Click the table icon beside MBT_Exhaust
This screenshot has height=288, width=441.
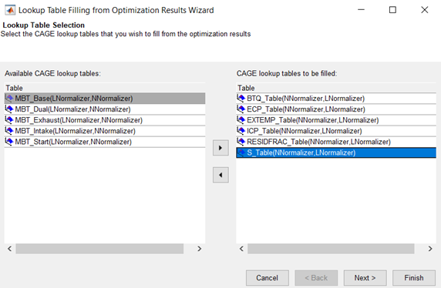(x=9, y=120)
